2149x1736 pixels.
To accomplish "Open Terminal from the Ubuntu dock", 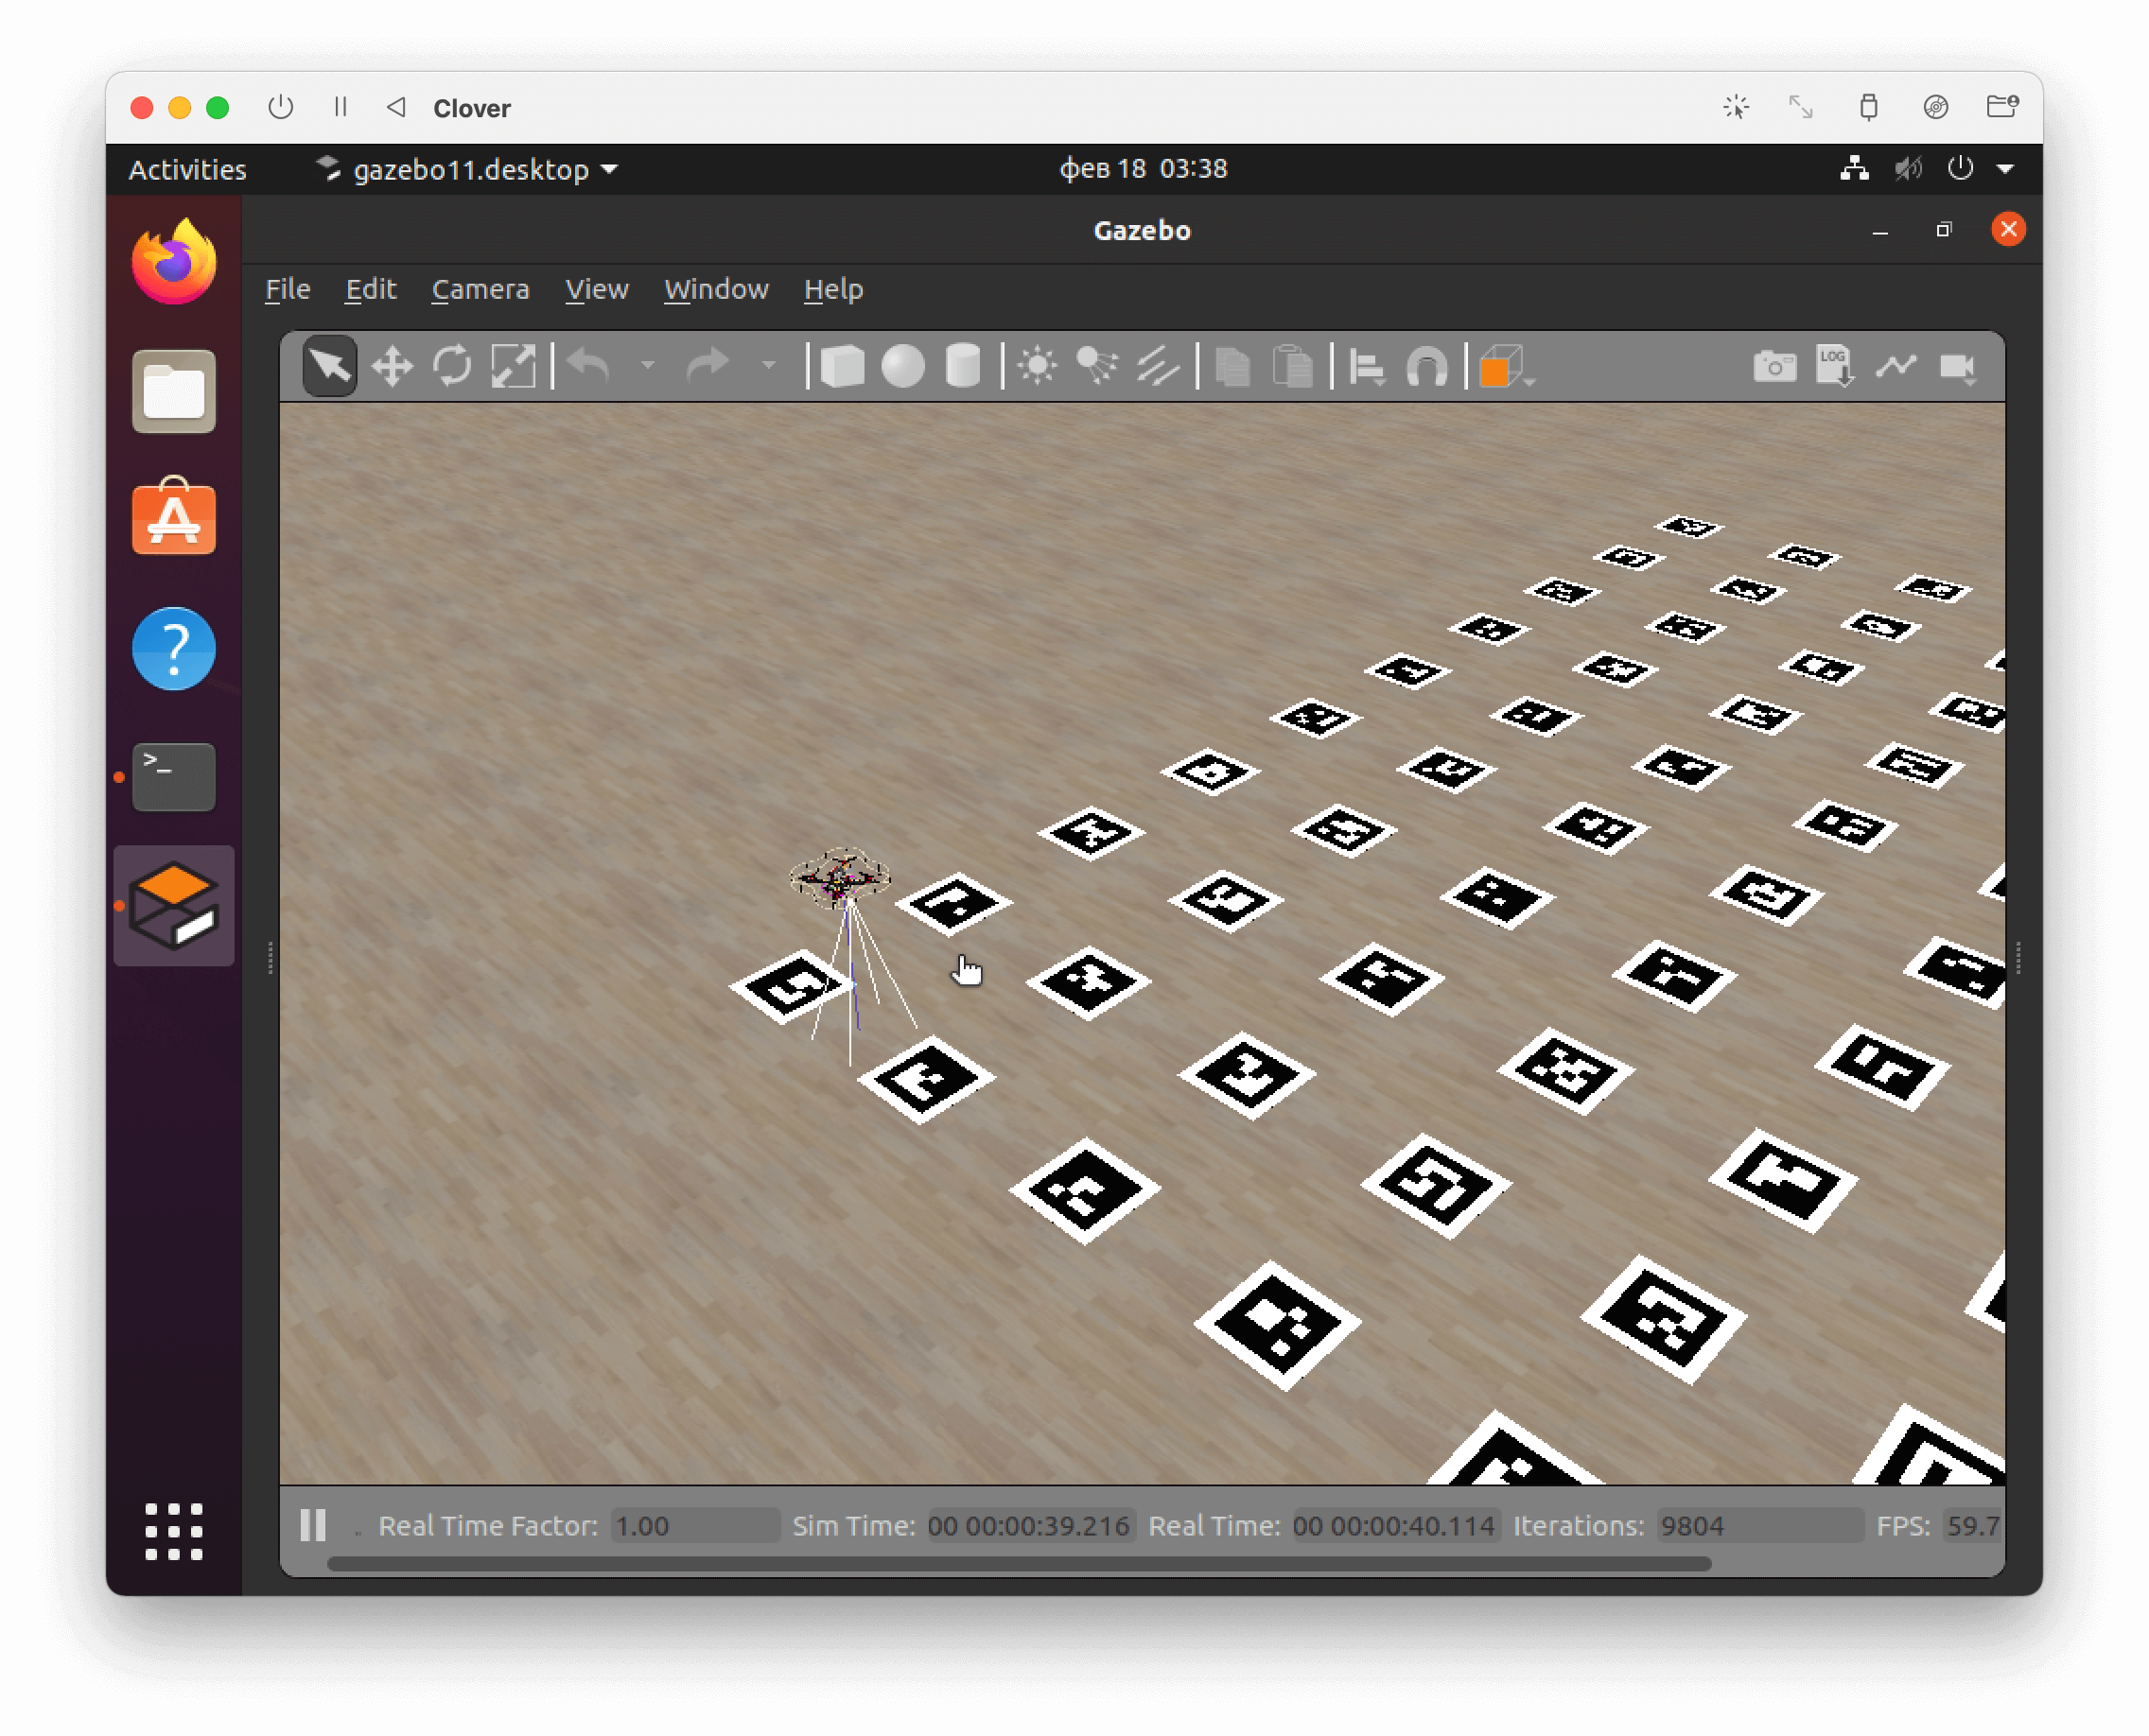I will pos(174,776).
